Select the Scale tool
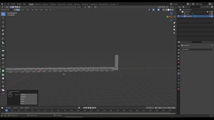 tap(3, 30)
